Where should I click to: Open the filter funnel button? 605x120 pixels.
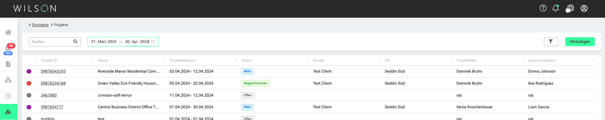pos(551,42)
